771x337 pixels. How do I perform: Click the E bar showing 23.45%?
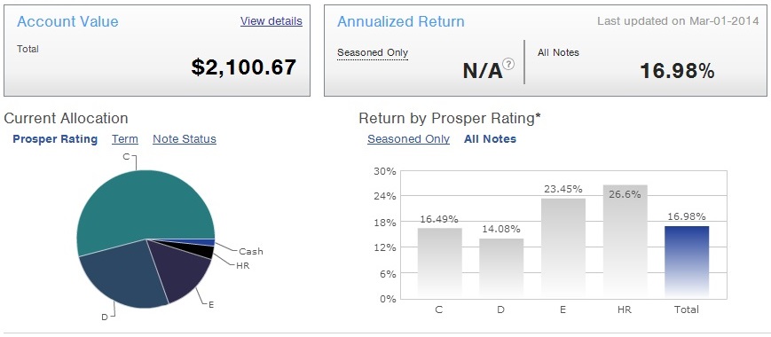coord(563,248)
